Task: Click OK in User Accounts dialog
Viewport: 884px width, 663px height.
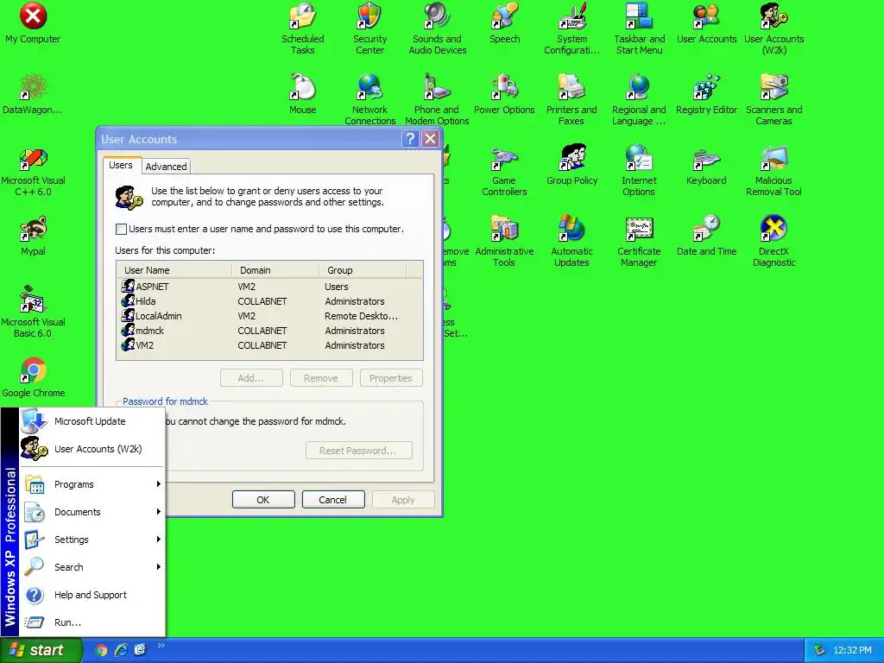Action: pyautogui.click(x=263, y=500)
